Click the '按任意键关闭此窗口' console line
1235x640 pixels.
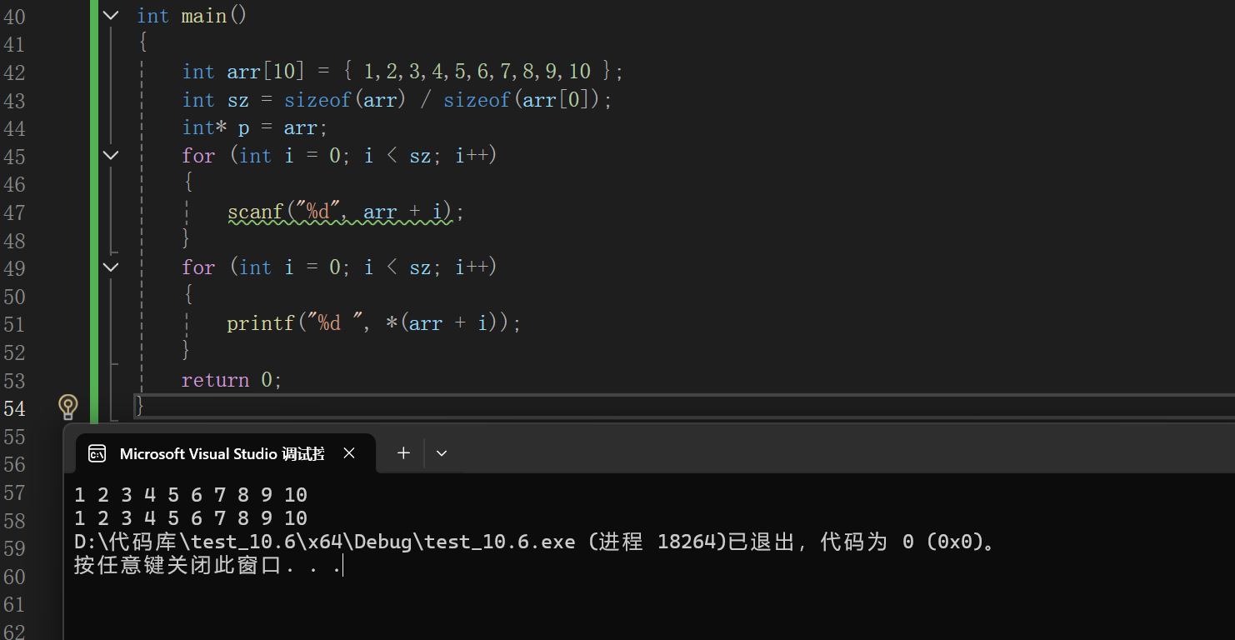207,566
